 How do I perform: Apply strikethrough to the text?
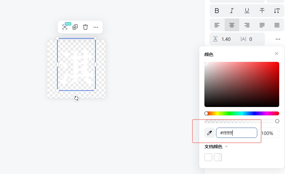262,11
